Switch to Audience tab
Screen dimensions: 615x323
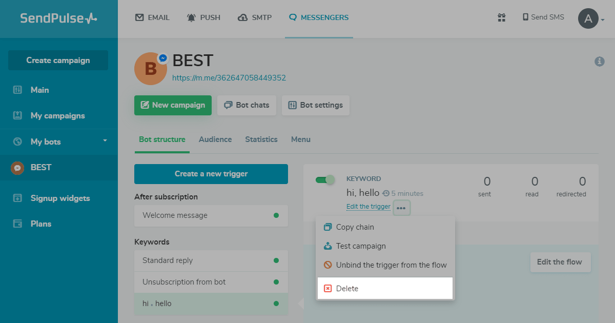coord(215,139)
